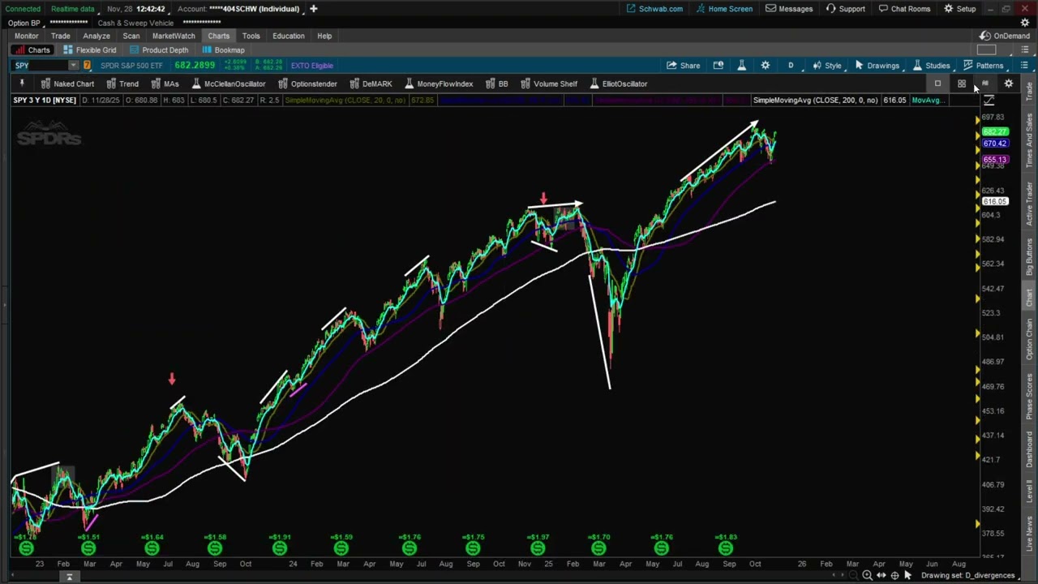The image size is (1038, 584).
Task: Click the zoom magnifier icon below chart
Action: tap(867, 575)
